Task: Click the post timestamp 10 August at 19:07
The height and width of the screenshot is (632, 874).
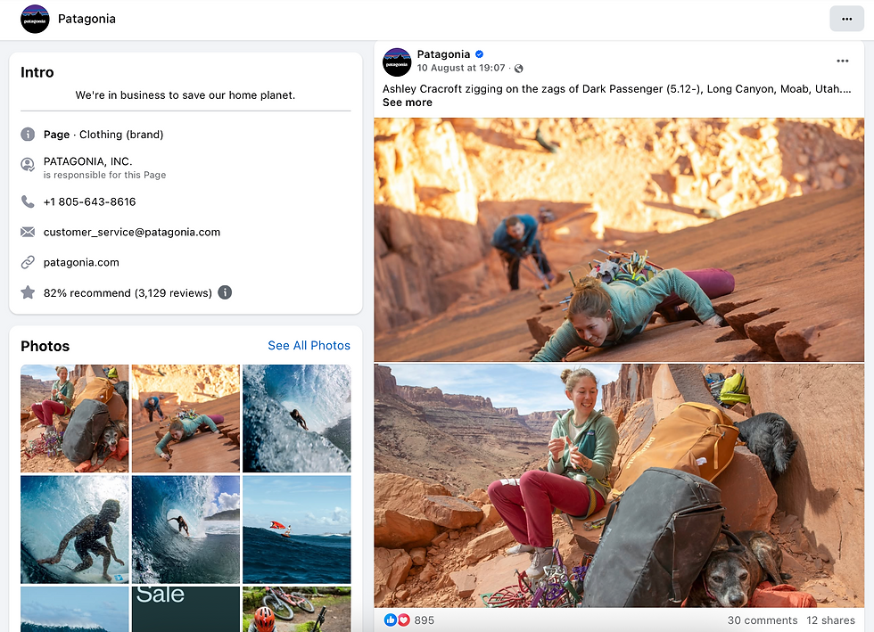Action: pyautogui.click(x=461, y=68)
